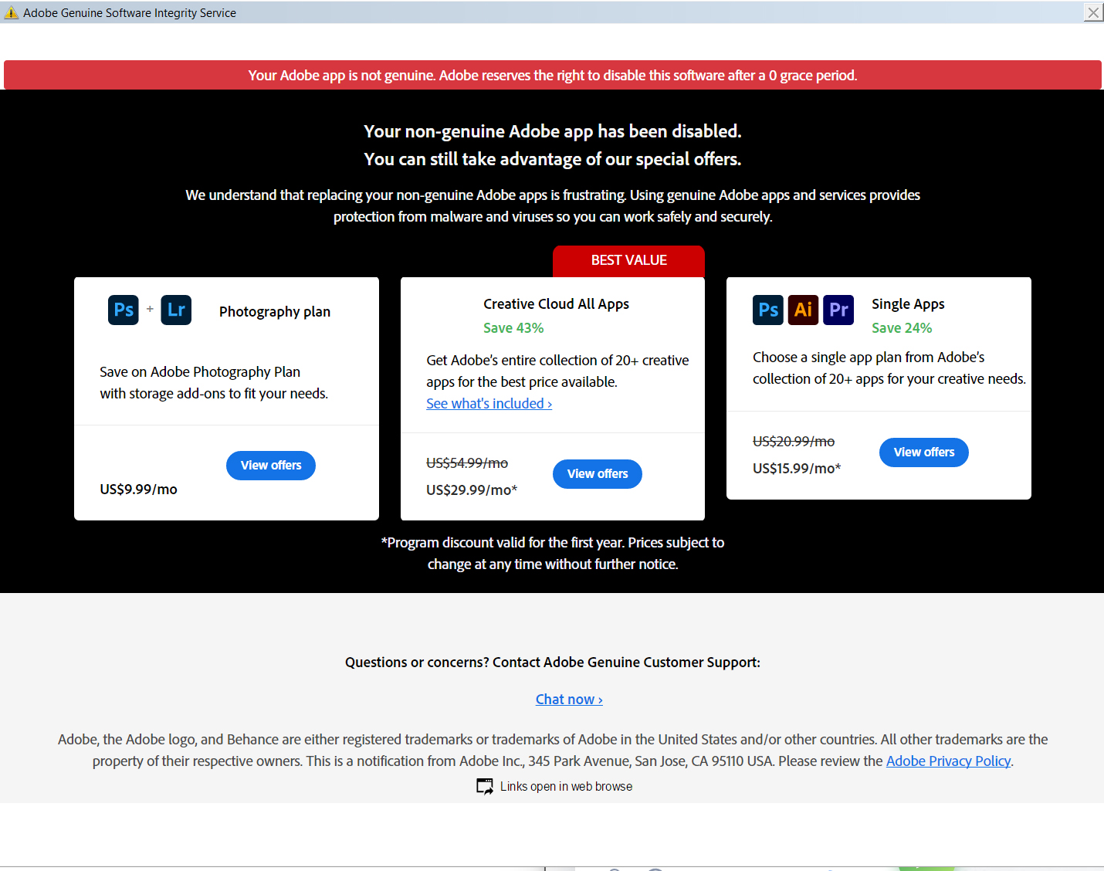Click the Lightroom icon in Photography plan
This screenshot has height=871, width=1104.
click(x=176, y=310)
